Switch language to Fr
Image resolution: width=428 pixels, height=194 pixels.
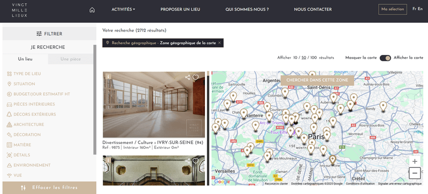click(x=414, y=9)
